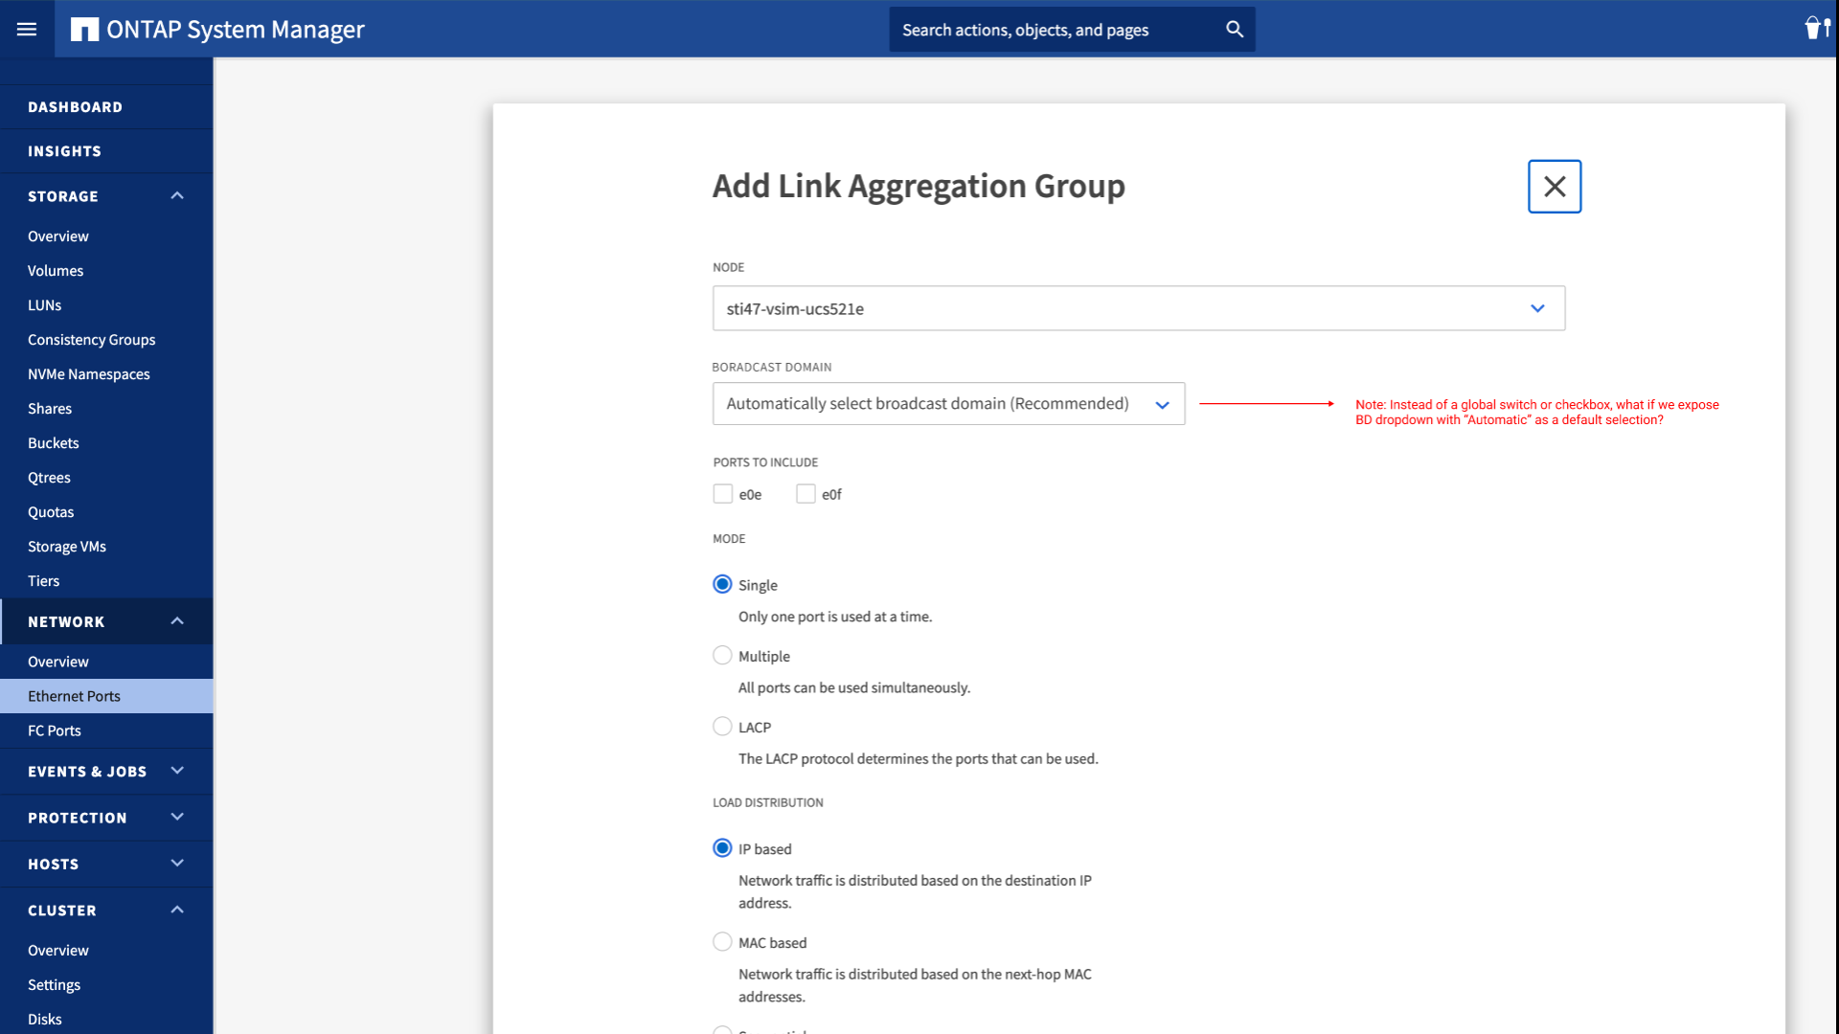1839x1034 pixels.
Task: Select the MAC based load distribution
Action: [721, 942]
